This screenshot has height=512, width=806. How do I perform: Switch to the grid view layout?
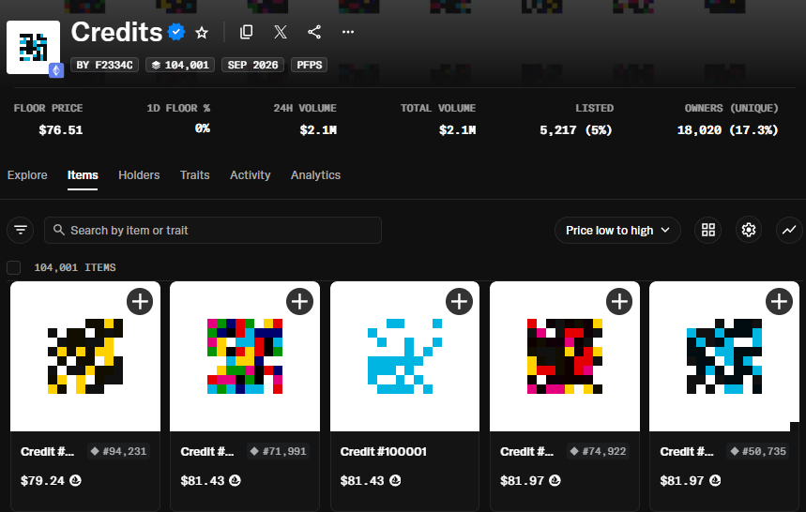[708, 230]
